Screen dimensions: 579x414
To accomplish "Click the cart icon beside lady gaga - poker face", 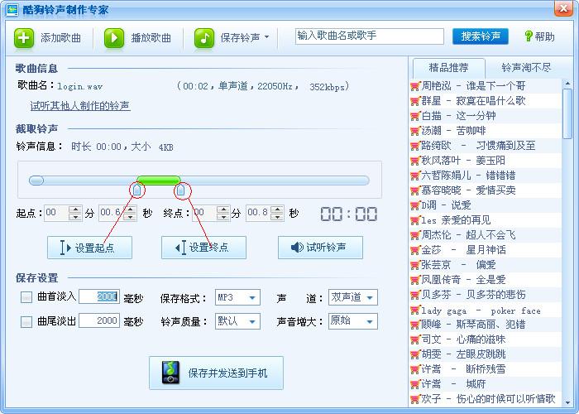I will pos(415,310).
